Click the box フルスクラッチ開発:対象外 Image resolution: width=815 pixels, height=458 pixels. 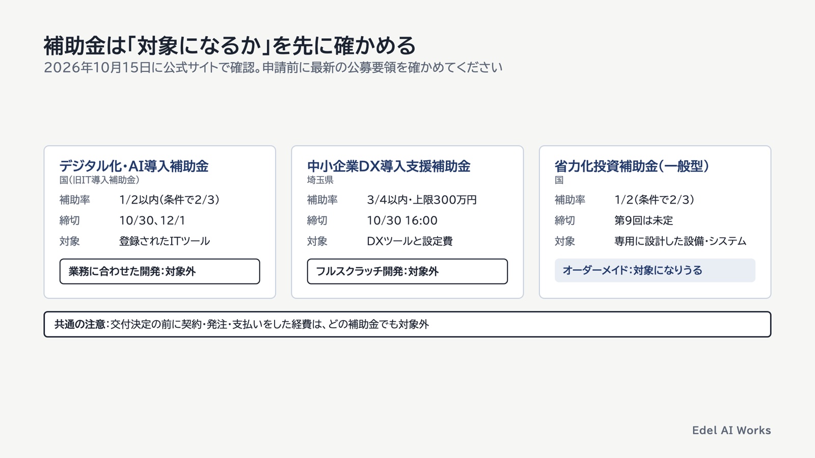point(407,271)
